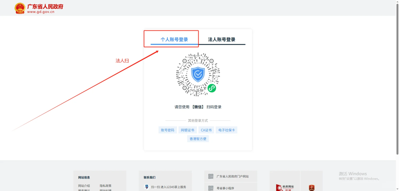The width and height of the screenshot is (399, 191).
Task: Click the Guangdong government emblem logo
Action: coord(20,8)
